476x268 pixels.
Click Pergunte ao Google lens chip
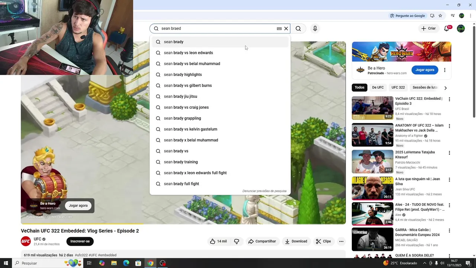click(407, 16)
